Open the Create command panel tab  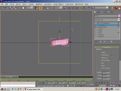pyautogui.click(x=95, y=12)
